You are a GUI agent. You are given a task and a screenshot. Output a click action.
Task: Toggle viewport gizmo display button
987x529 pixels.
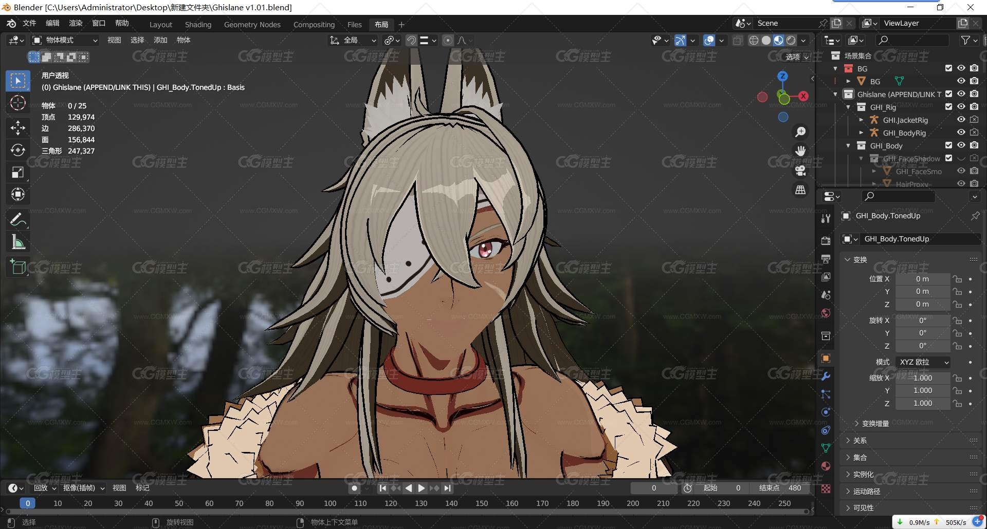coord(680,40)
